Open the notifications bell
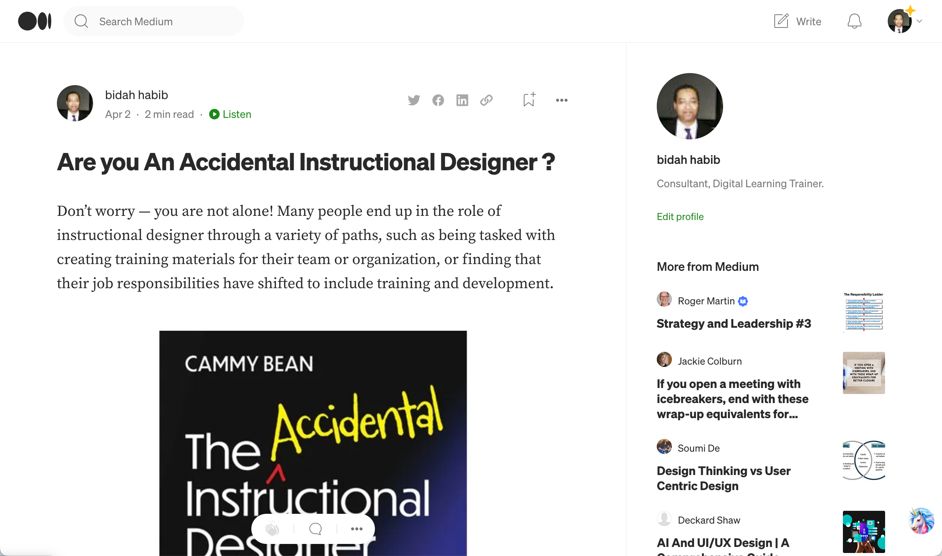 coord(854,21)
